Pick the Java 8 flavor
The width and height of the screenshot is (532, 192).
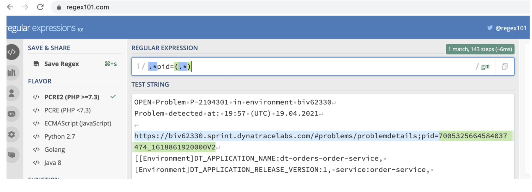tap(53, 163)
